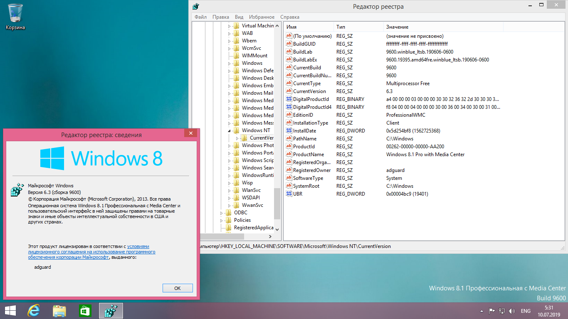Open the network tray icon
This screenshot has height=319, width=568.
(x=502, y=311)
